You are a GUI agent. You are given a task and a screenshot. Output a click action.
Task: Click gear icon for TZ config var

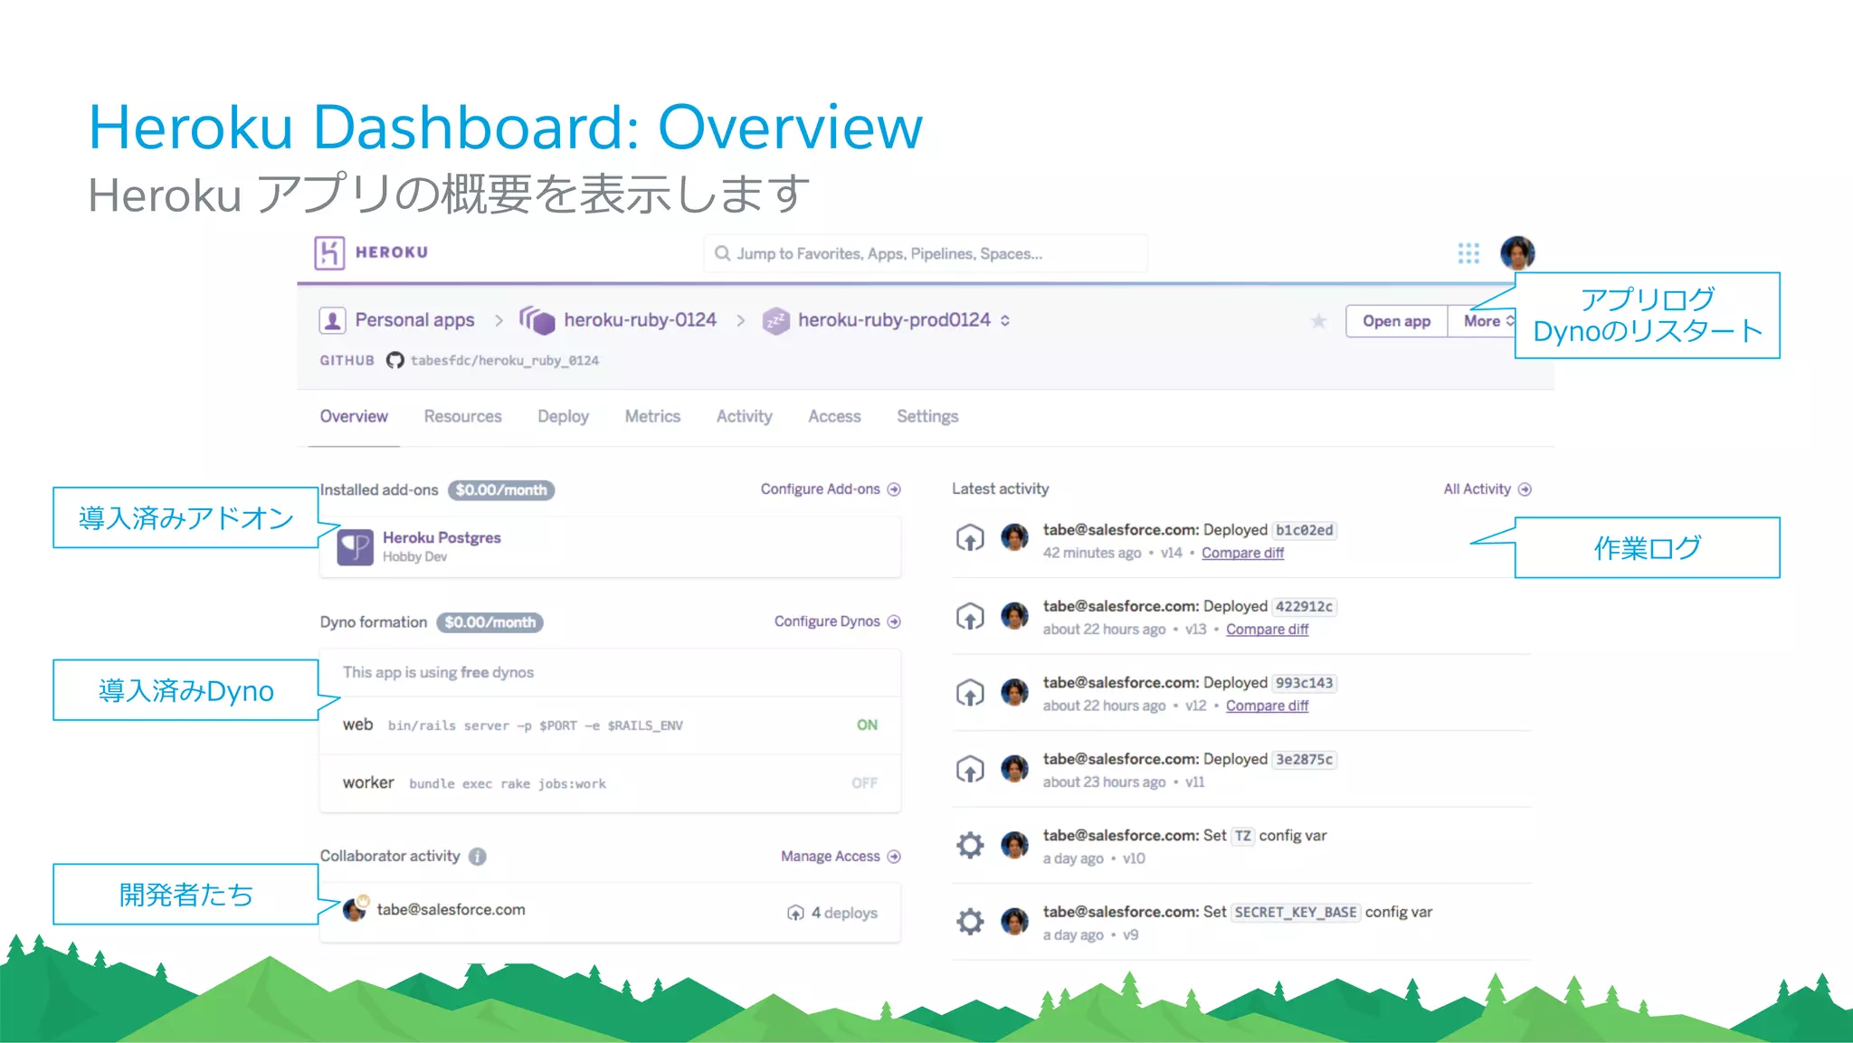pos(970,845)
